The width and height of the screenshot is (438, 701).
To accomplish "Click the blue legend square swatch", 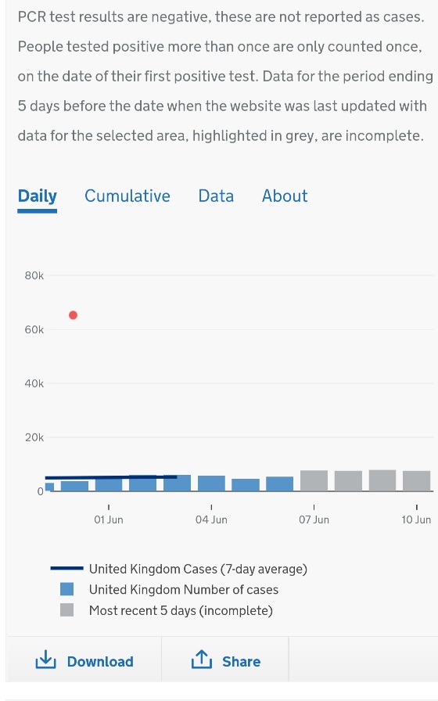I will [x=66, y=589].
